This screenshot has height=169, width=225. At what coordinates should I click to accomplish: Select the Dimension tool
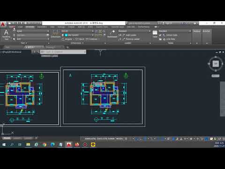coord(55,34)
